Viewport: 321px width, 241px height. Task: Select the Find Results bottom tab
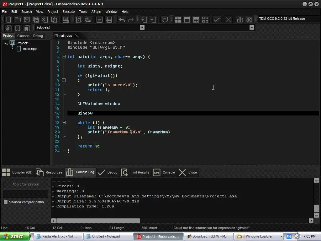[x=135, y=172]
